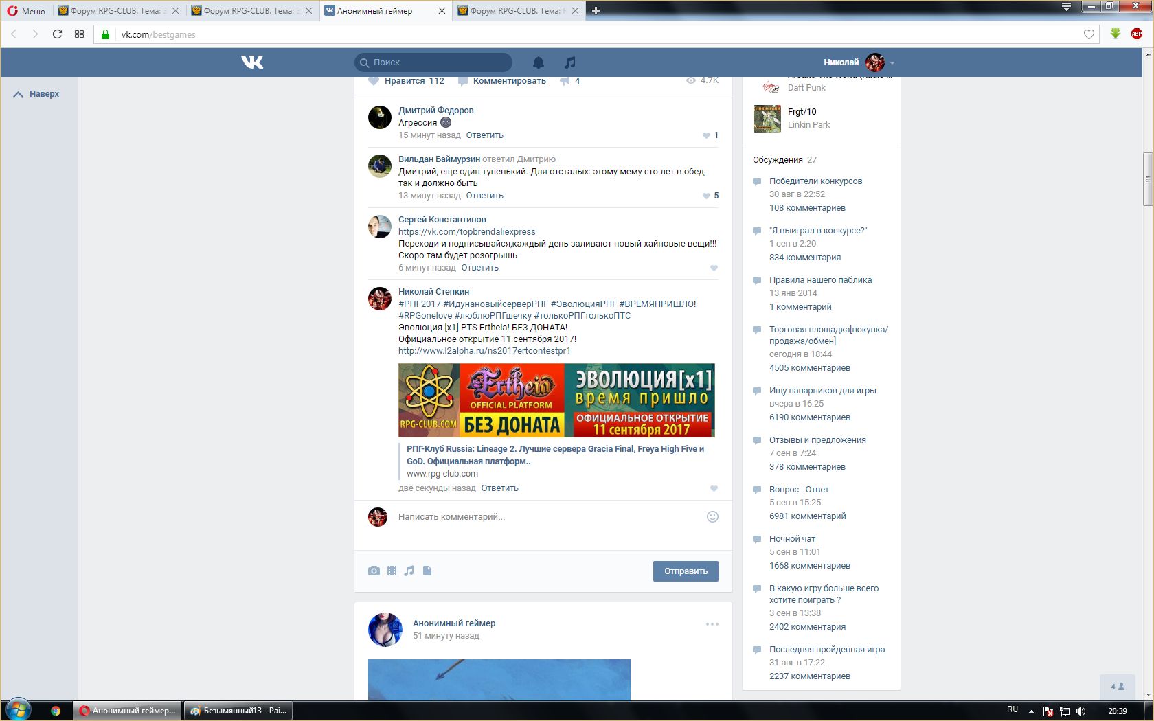Bookmark page with heart icon
The height and width of the screenshot is (721, 1154).
point(1089,34)
